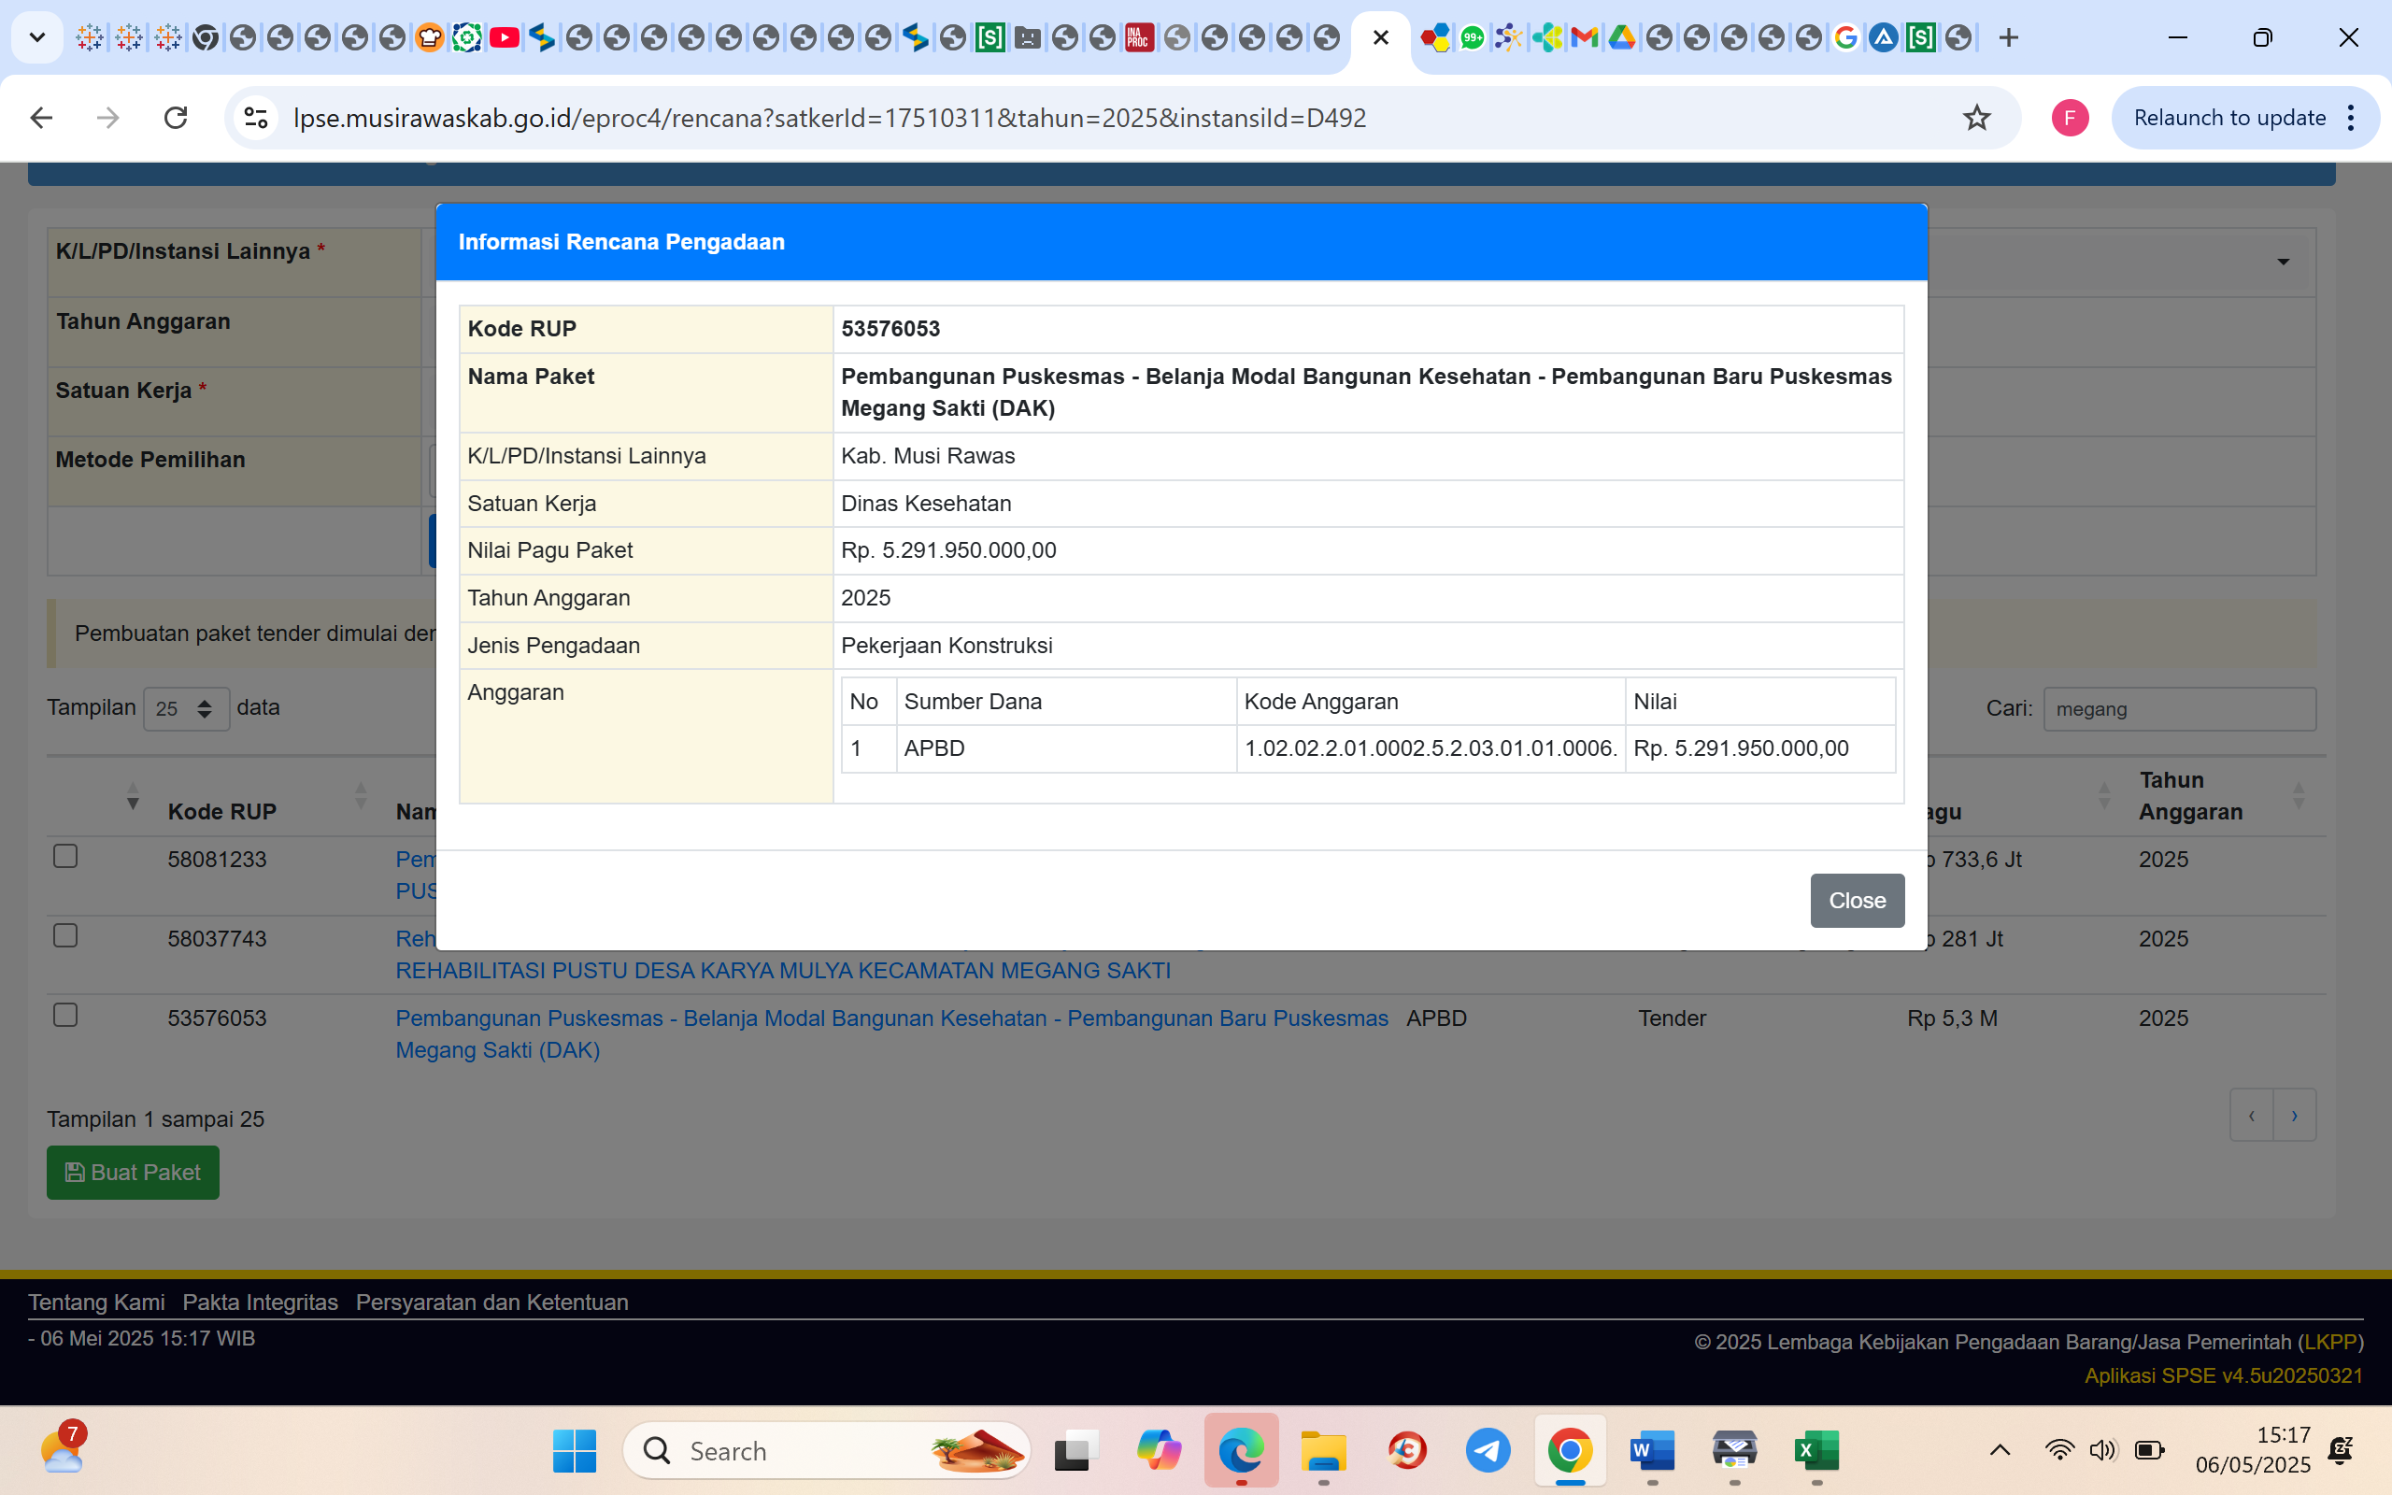
Task: Click the profile avatar F icon
Action: coord(2069,118)
